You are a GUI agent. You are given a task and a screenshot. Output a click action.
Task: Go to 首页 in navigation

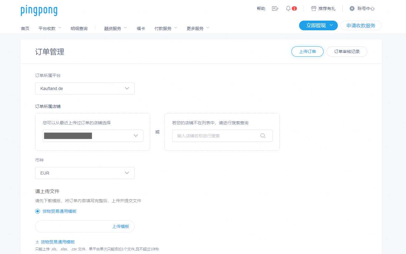[25, 28]
